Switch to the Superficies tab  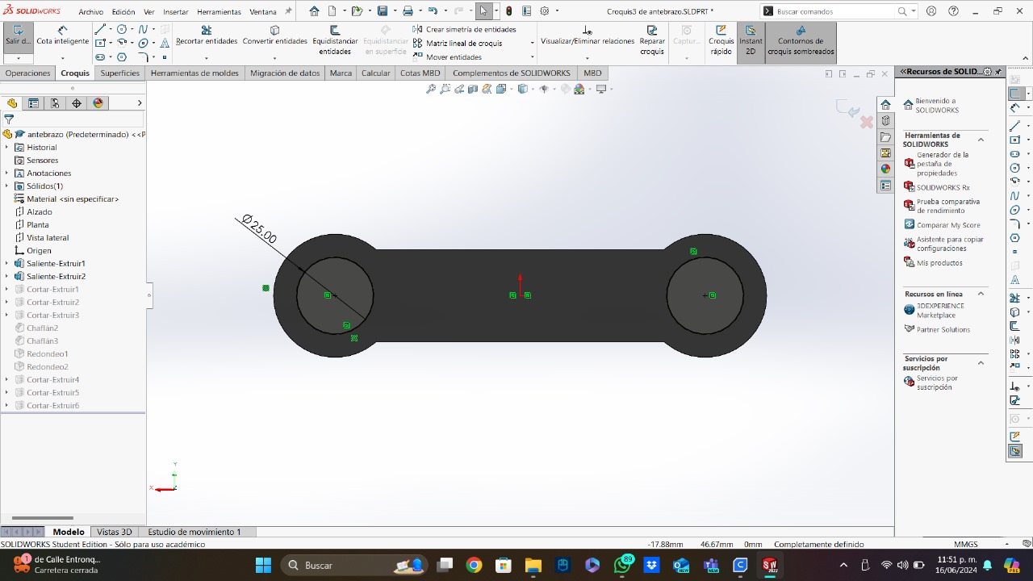click(x=120, y=73)
